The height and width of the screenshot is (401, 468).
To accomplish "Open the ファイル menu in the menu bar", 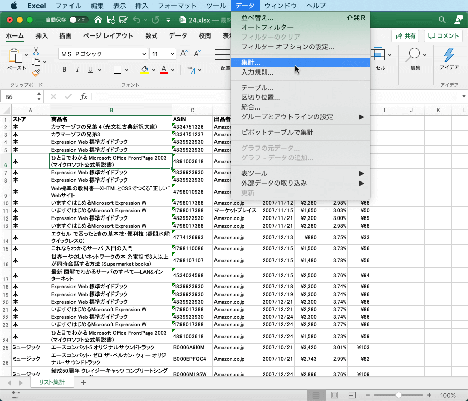I will [x=68, y=6].
